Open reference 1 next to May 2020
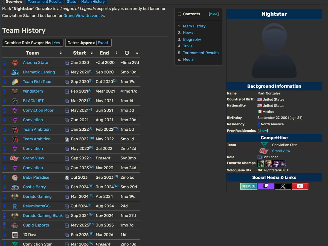 pyautogui.click(x=91, y=71)
